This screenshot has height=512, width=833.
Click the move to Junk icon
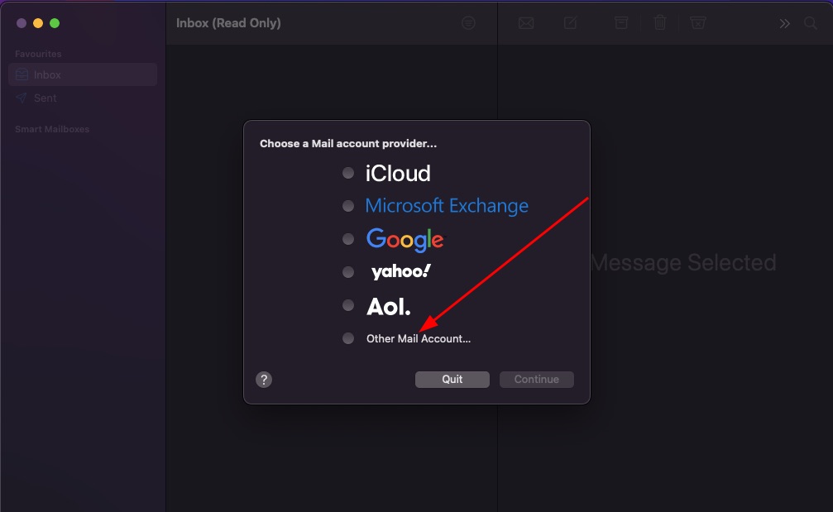coord(698,23)
